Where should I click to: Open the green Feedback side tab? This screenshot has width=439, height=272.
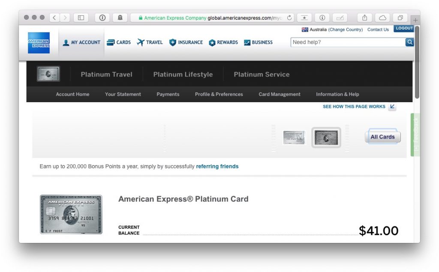click(415, 135)
